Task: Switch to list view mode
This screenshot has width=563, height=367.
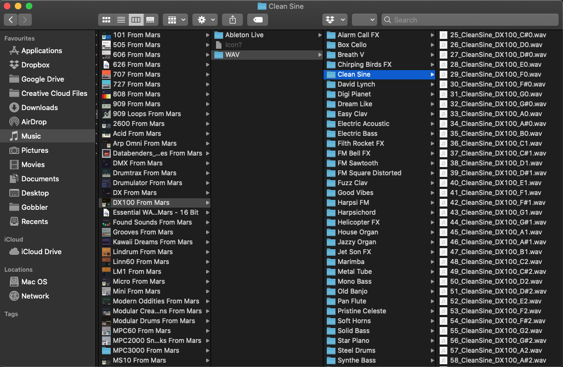Action: point(121,20)
